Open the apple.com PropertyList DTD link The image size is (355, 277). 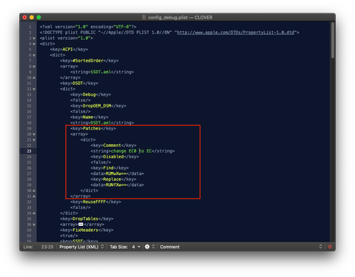click(x=236, y=33)
